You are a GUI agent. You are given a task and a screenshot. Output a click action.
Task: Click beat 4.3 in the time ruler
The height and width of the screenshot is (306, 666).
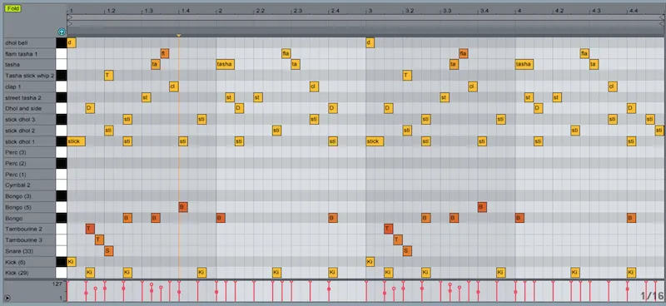click(597, 10)
